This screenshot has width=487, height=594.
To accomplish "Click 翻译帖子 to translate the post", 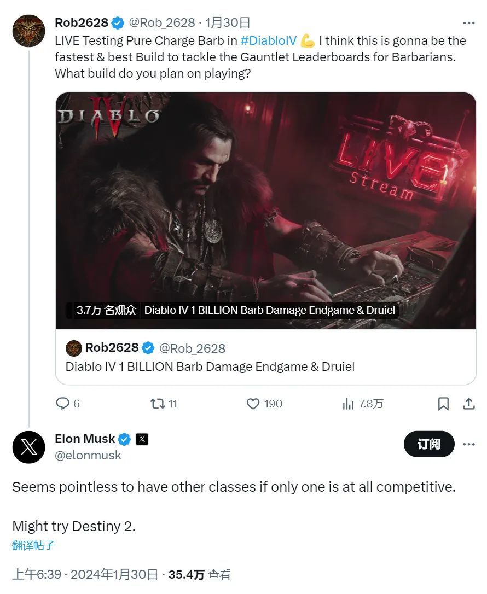I will click(33, 545).
